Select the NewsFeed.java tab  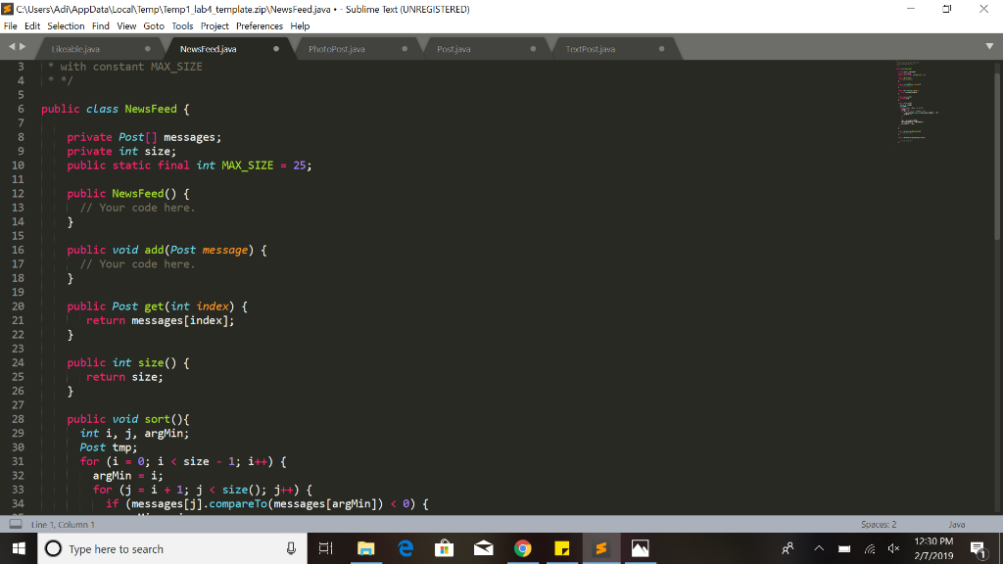tap(208, 49)
